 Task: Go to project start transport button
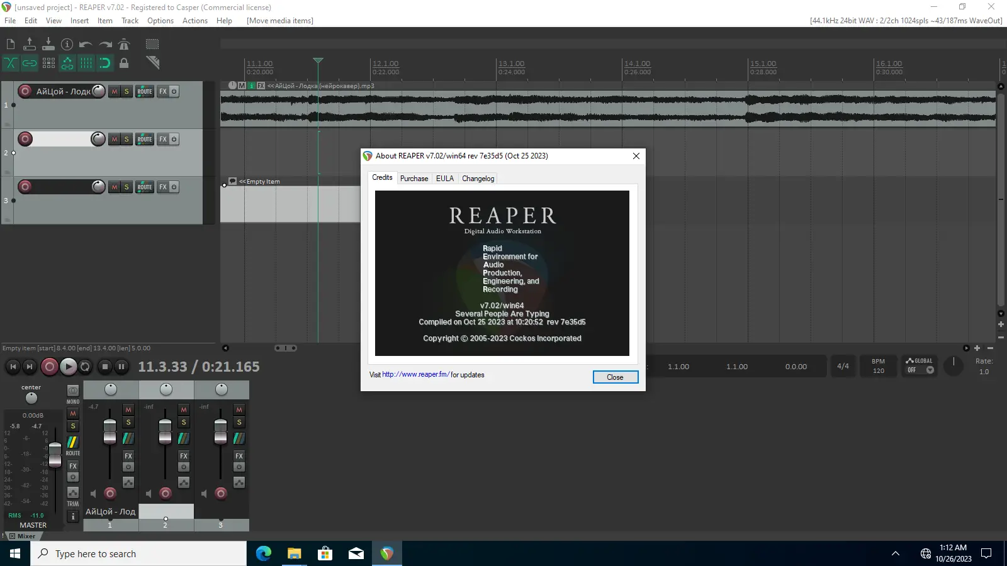[x=13, y=367]
